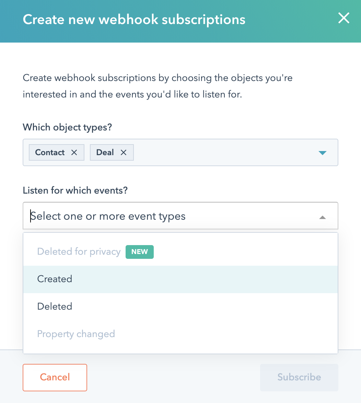Viewport: 361px width, 403px height.
Task: Close the webhook subscriptions dialog
Action: [x=343, y=19]
